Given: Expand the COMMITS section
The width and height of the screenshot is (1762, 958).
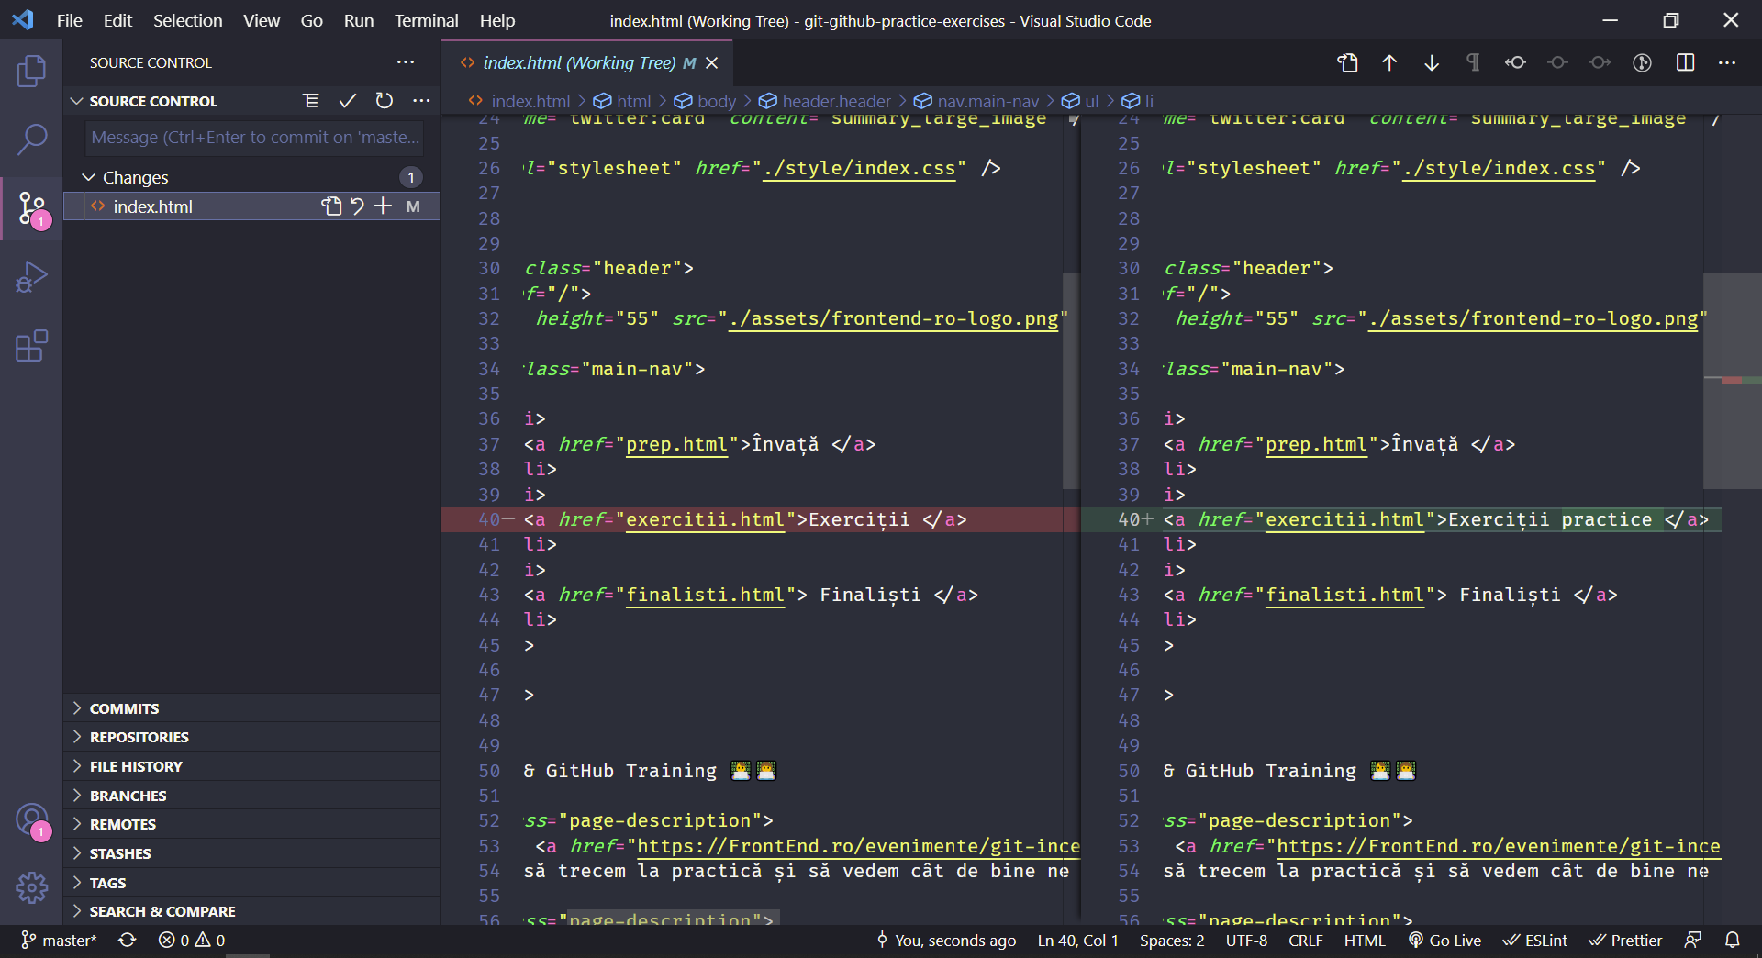Looking at the screenshot, I should click(125, 708).
